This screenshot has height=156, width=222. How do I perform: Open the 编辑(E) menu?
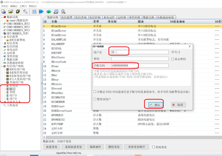coord(14,6)
